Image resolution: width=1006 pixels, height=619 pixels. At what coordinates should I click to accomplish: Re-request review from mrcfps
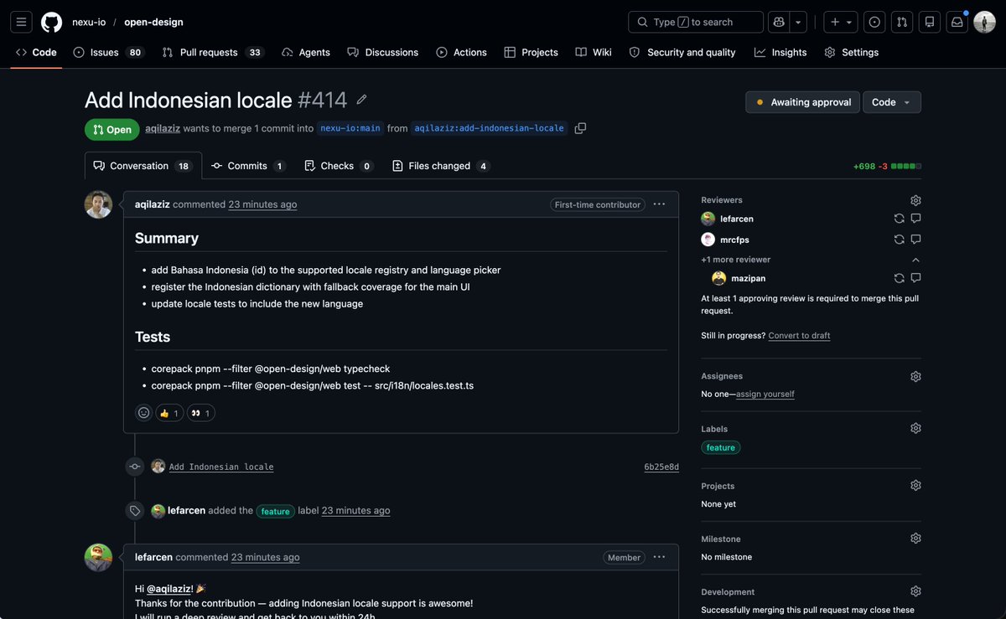click(899, 239)
